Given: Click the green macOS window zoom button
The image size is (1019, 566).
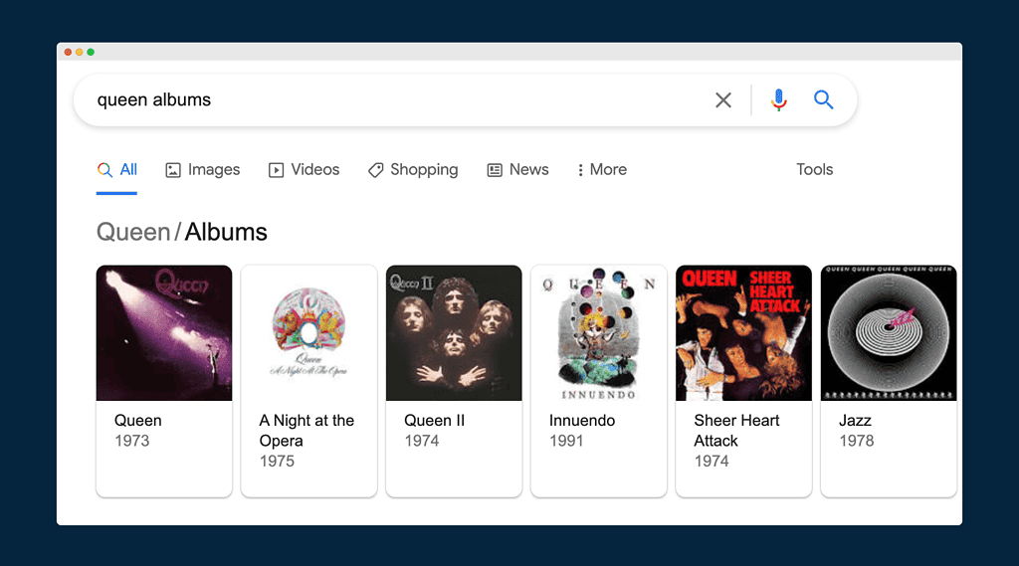Looking at the screenshot, I should (x=91, y=52).
